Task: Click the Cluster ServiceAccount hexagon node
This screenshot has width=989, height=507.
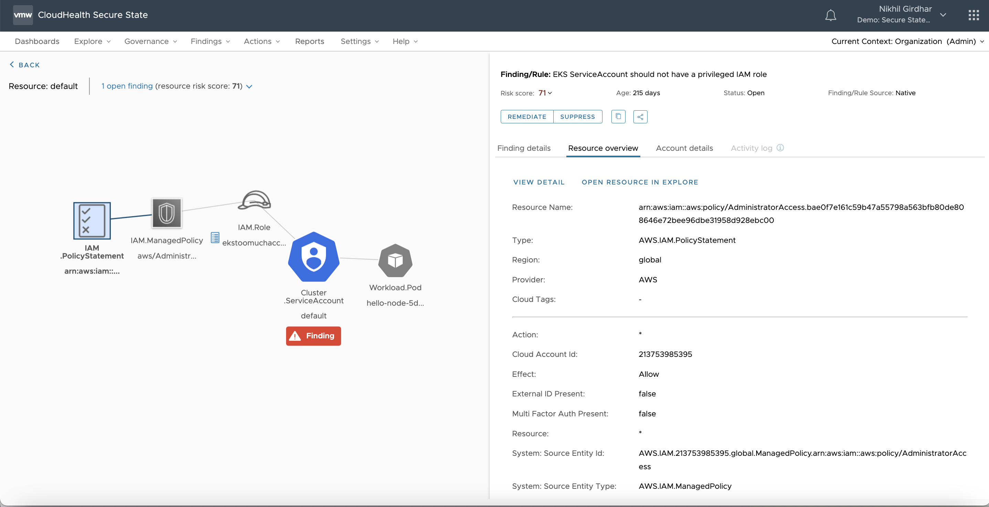Action: coord(314,257)
